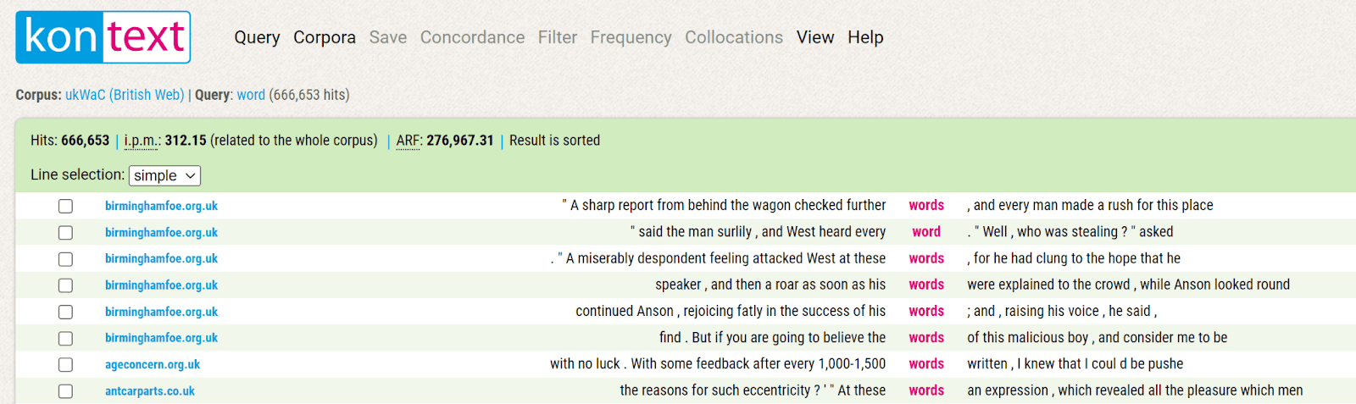This screenshot has width=1356, height=404.
Task: Tick the checkbox for the 'said the man surlily' line
Action: 65,232
